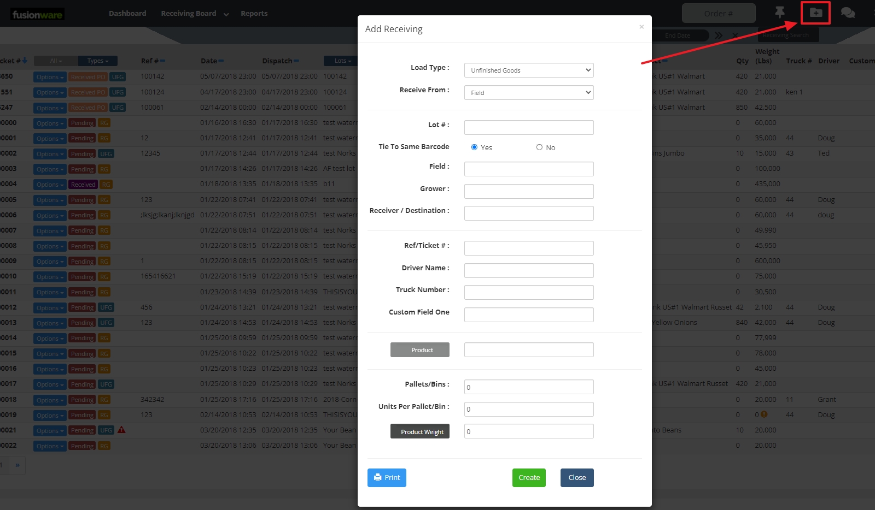The height and width of the screenshot is (510, 875).
Task: Click the green Create button
Action: [528, 477]
